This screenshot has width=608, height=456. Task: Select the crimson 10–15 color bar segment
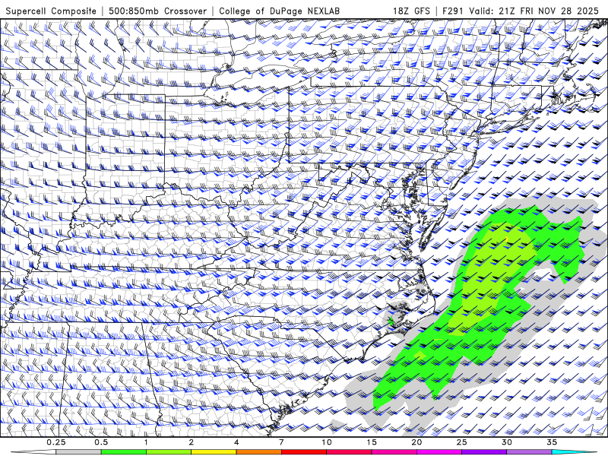(x=349, y=452)
